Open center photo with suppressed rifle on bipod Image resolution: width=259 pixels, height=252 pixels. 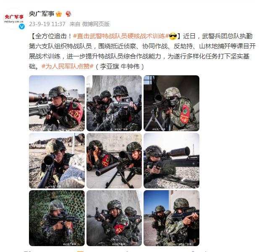tap(114, 161)
